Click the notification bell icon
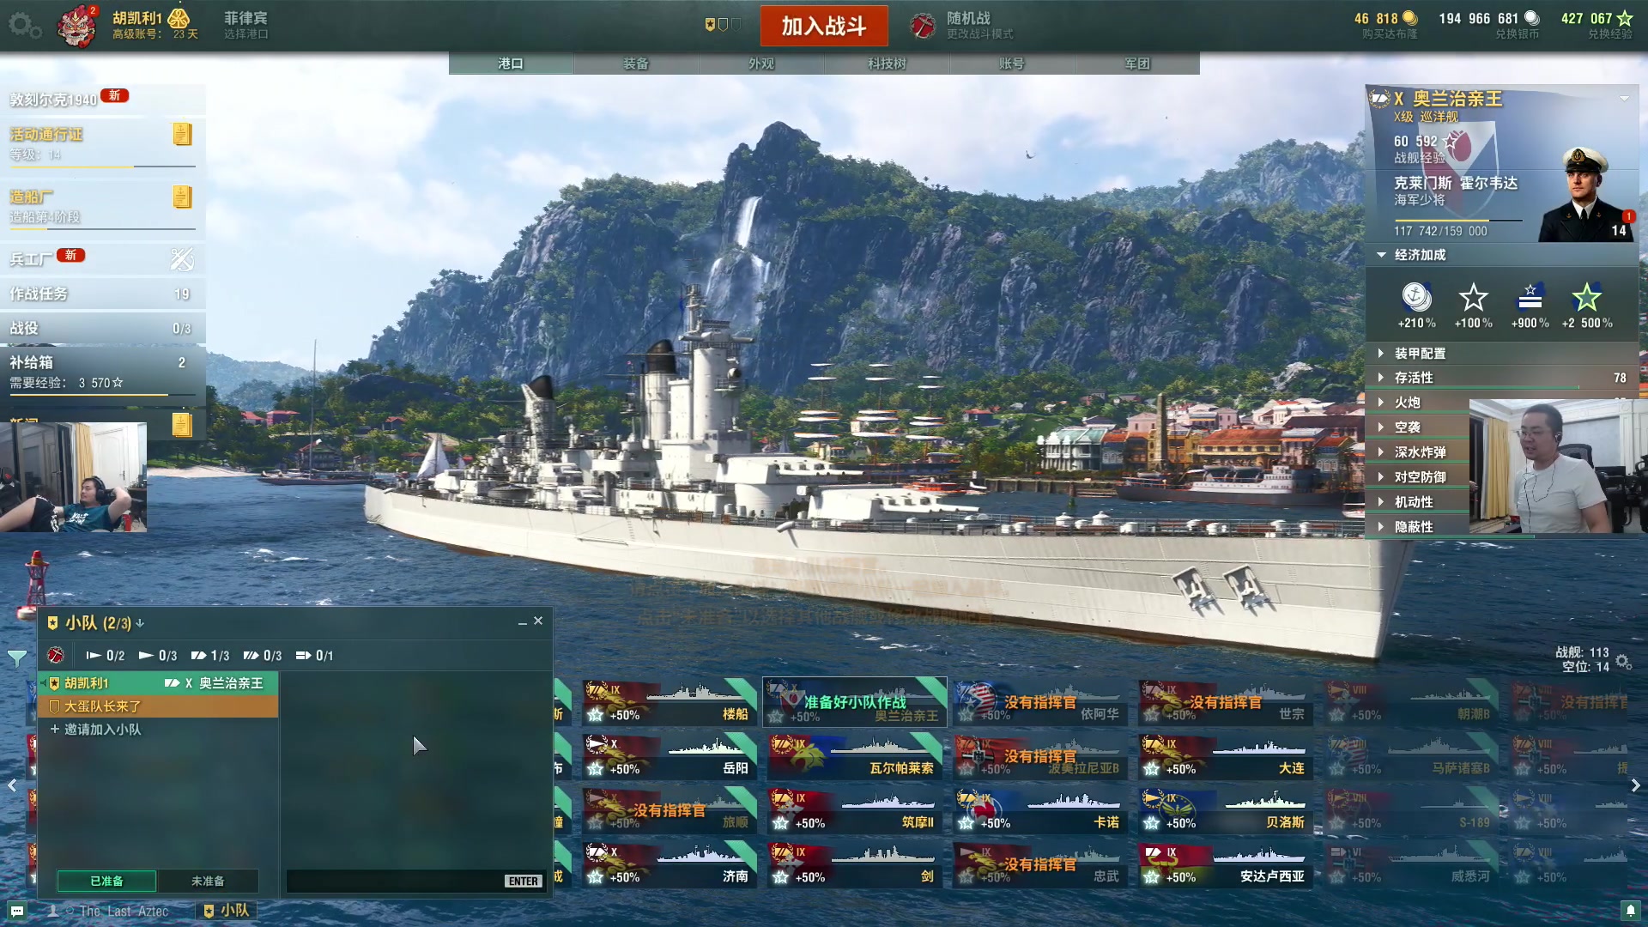 click(x=1630, y=910)
